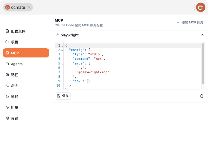Image resolution: width=208 pixels, height=156 pixels.
Task: Click the 配置文件 file icon in sidebar
Action: pyautogui.click(x=7, y=31)
